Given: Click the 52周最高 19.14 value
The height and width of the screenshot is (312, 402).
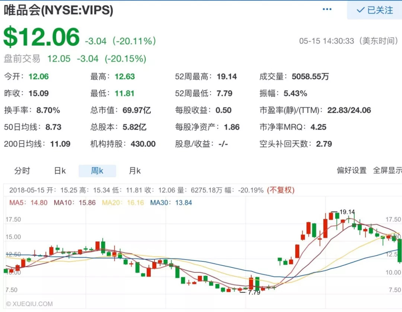Looking at the screenshot, I should pyautogui.click(x=227, y=76).
